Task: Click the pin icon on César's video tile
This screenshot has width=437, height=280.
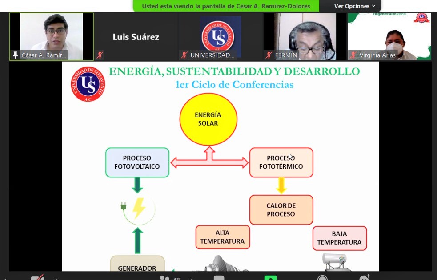Action: (15, 55)
